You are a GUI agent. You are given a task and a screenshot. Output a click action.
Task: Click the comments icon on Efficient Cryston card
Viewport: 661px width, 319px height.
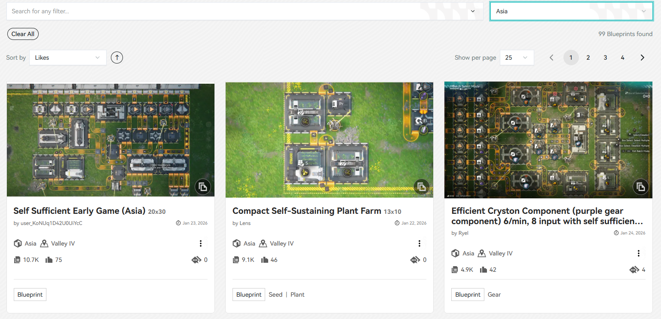pyautogui.click(x=634, y=270)
